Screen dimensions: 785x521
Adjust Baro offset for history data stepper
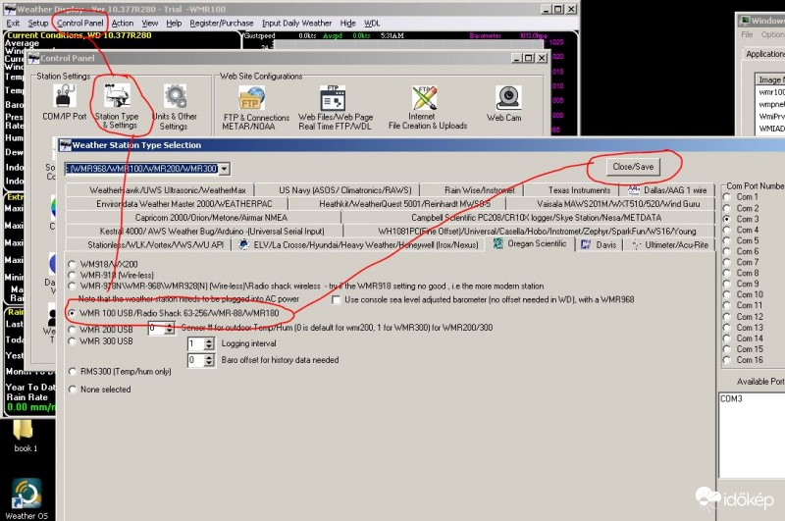(x=209, y=360)
